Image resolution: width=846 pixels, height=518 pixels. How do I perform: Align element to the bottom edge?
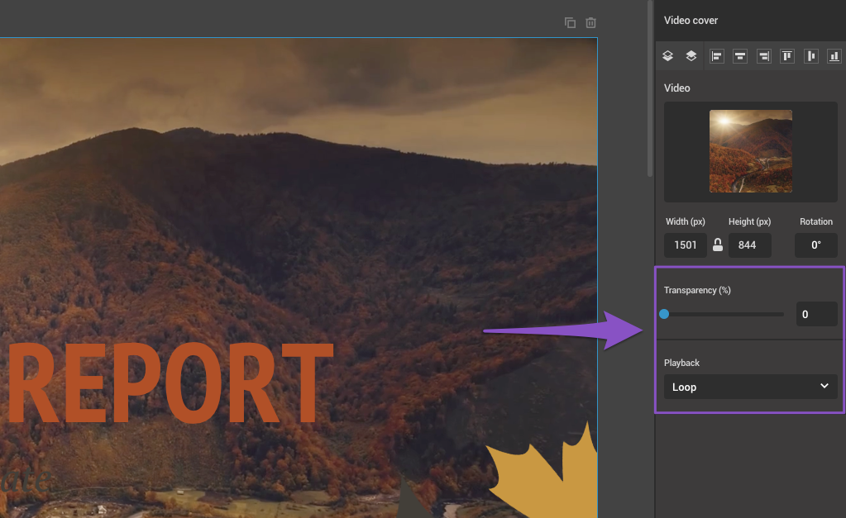coord(834,56)
